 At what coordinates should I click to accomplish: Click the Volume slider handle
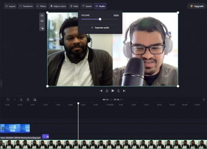click(100, 19)
